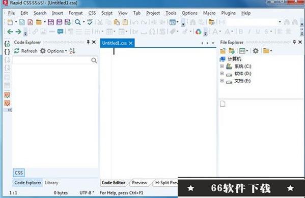305x198 pixels.
Task: Open the CSS menu
Action: (92, 13)
